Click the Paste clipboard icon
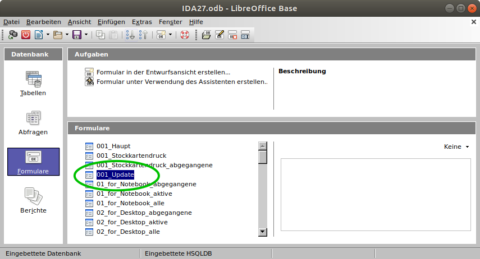Screen dimensions: 480x259 click(113, 35)
